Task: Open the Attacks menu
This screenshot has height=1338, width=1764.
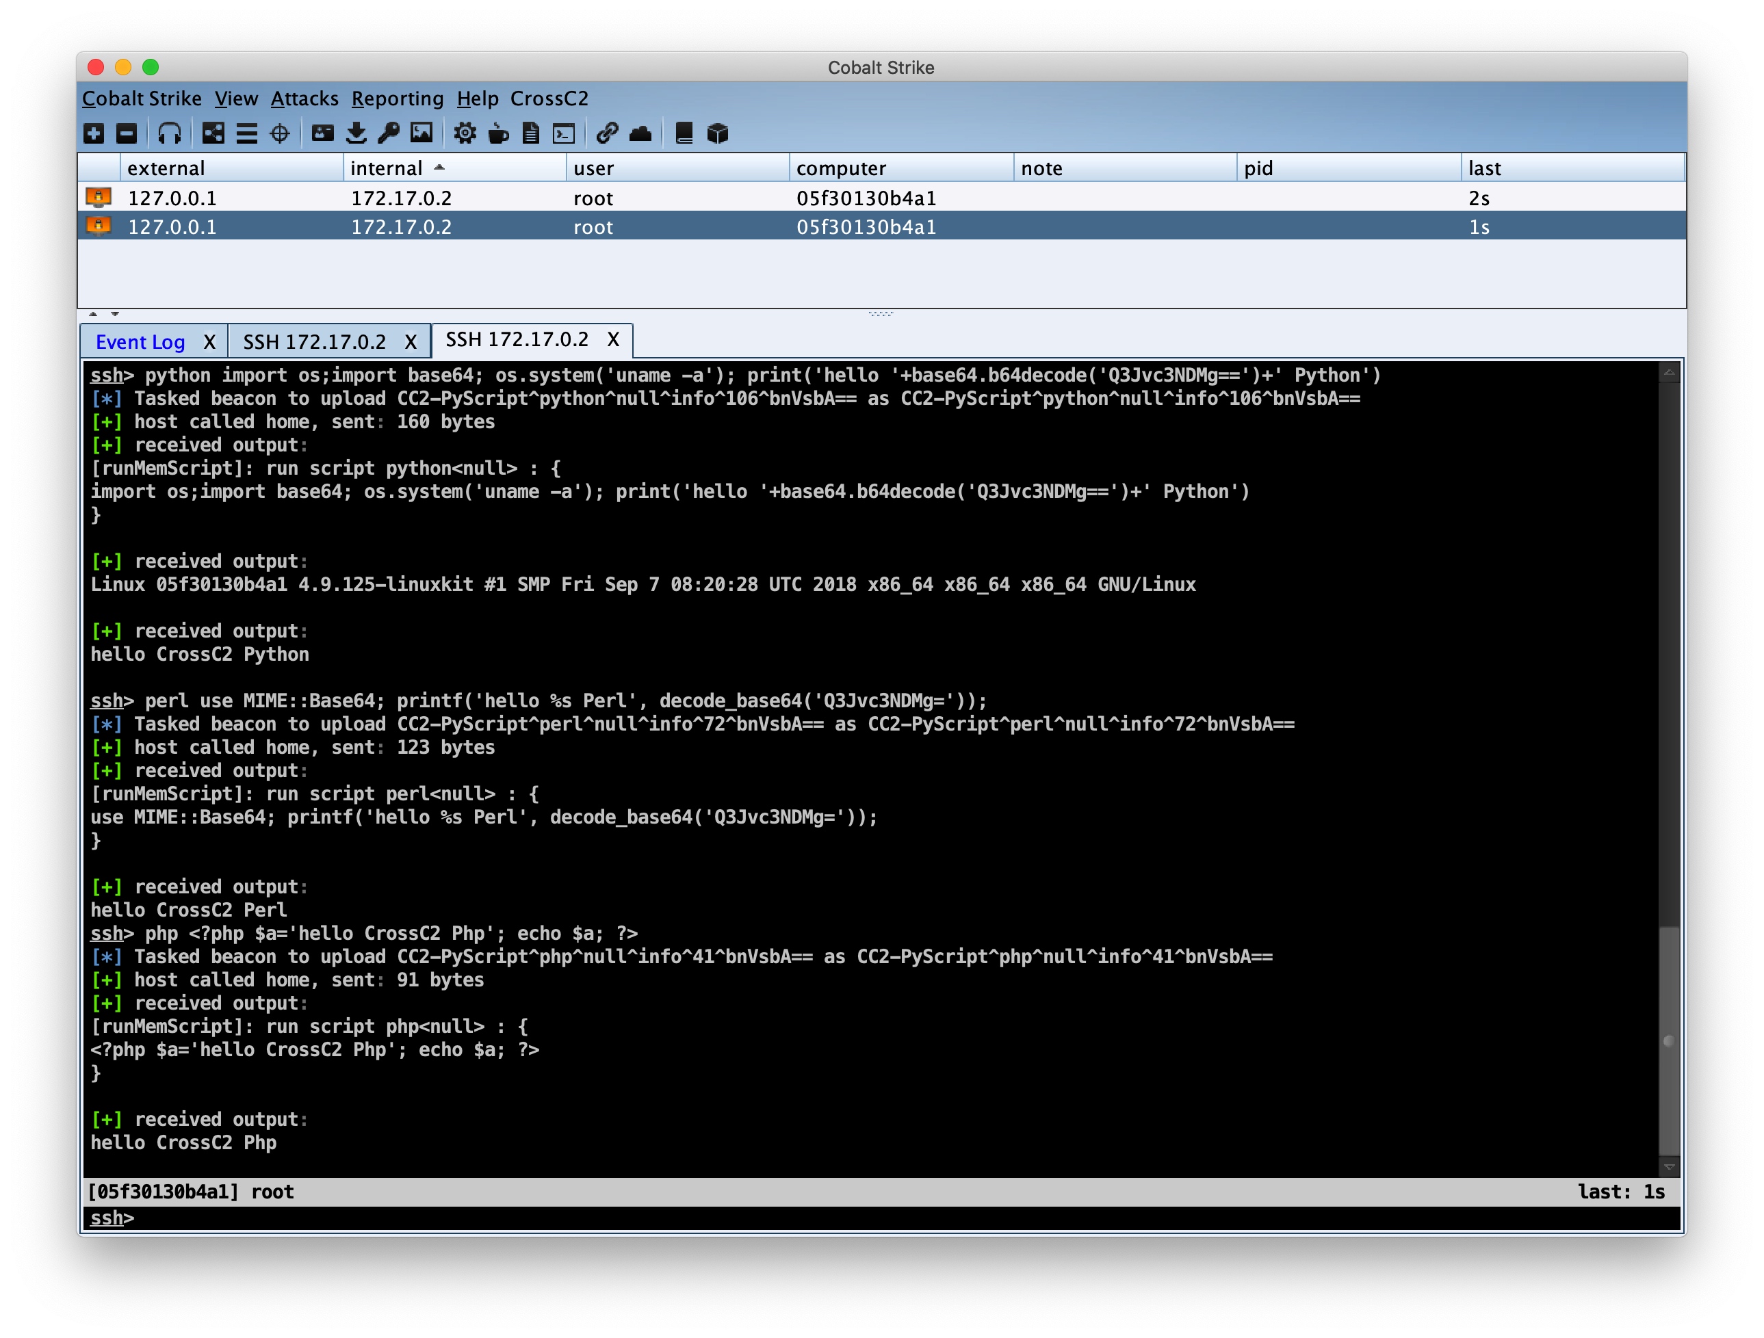Action: coord(304,99)
